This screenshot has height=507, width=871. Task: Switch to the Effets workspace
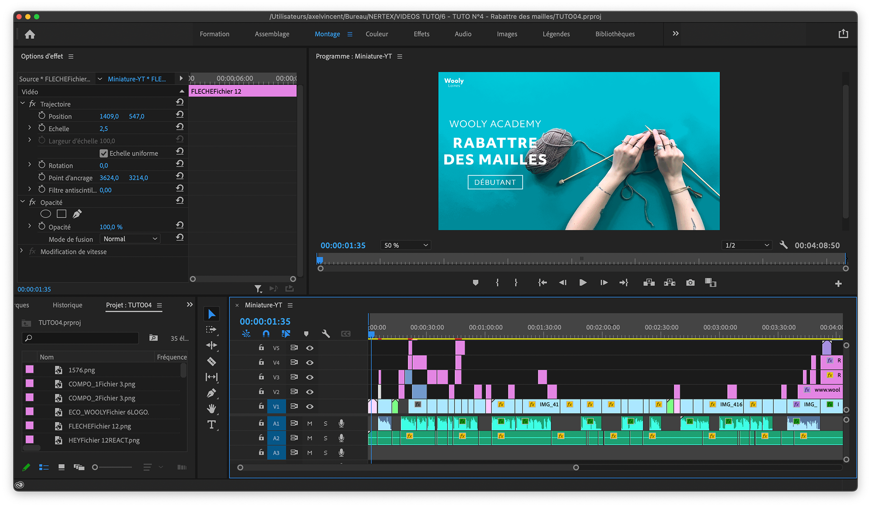coord(421,34)
